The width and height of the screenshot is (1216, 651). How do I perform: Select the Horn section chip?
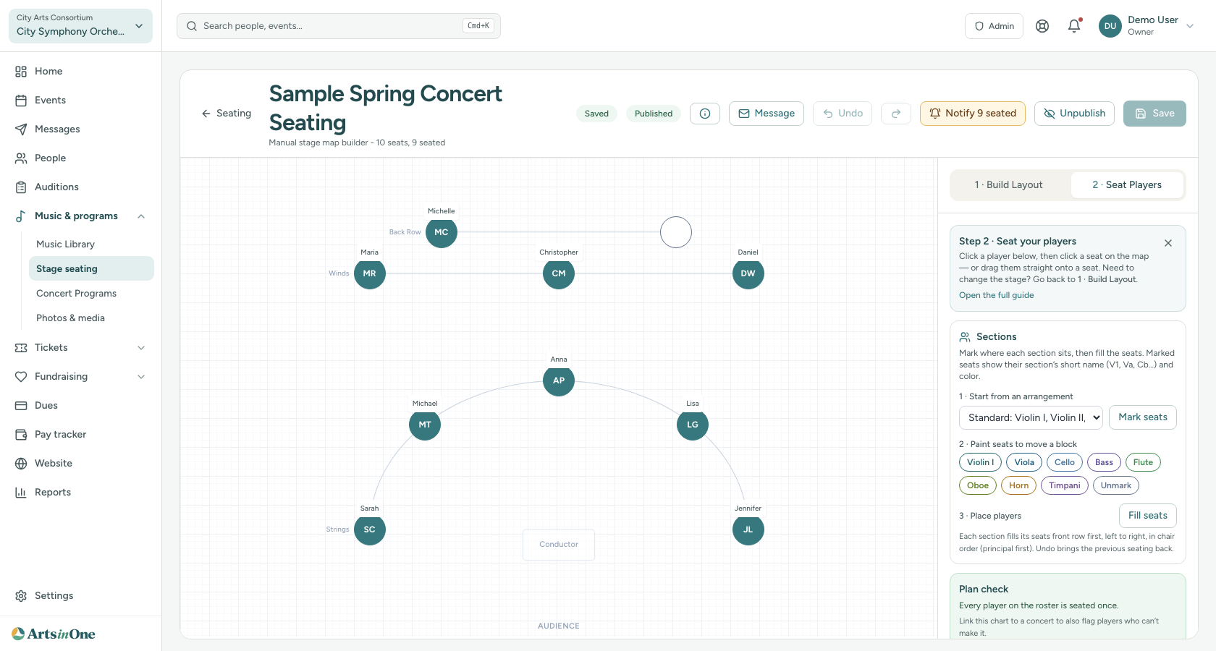[1018, 485]
